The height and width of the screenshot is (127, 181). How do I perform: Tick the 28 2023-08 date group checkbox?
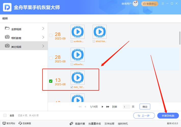(51, 58)
